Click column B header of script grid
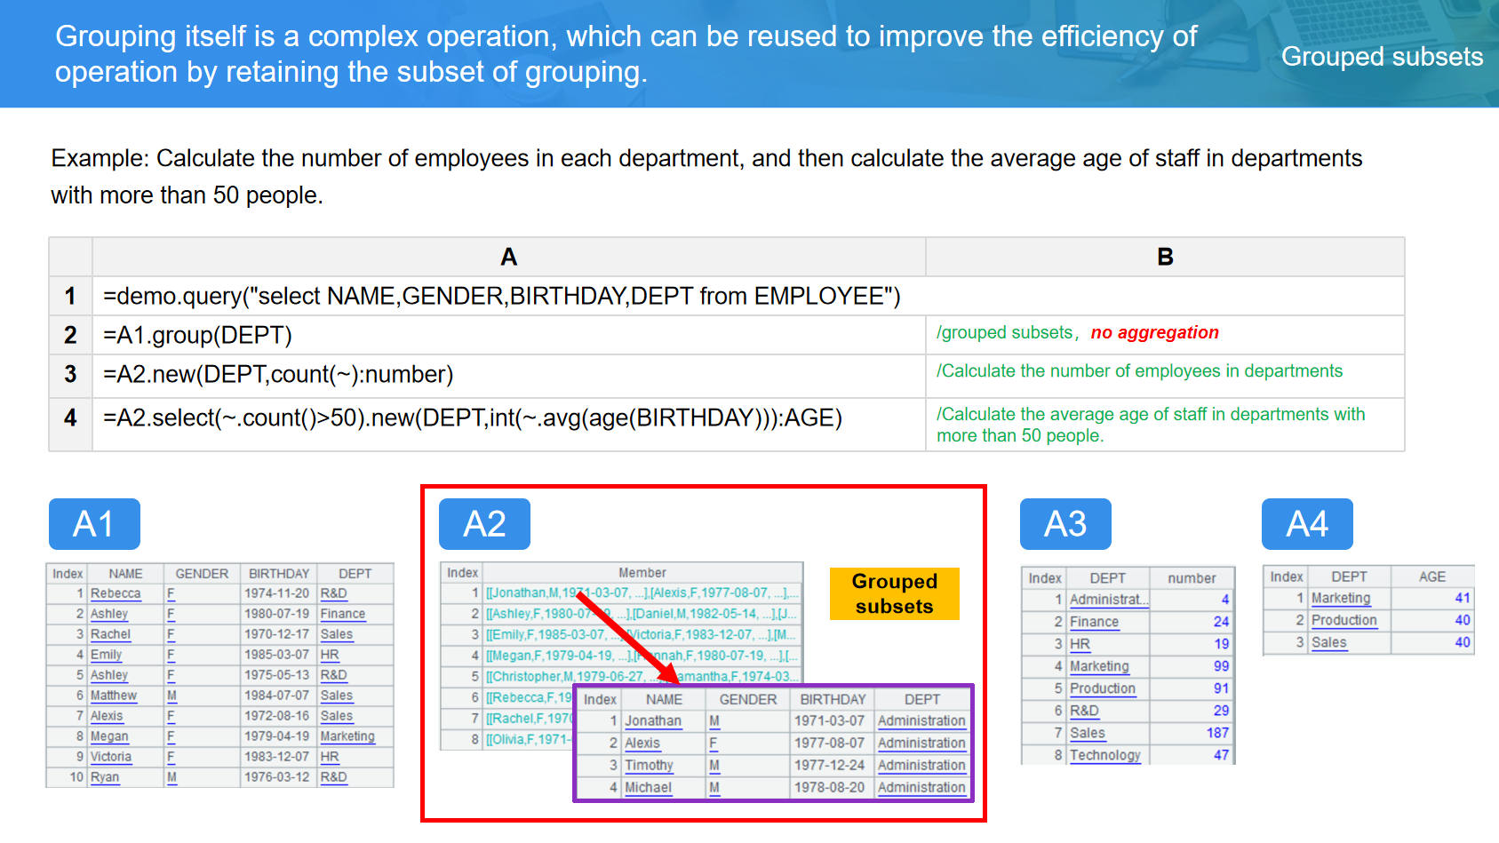Image resolution: width=1499 pixels, height=843 pixels. tap(1165, 257)
